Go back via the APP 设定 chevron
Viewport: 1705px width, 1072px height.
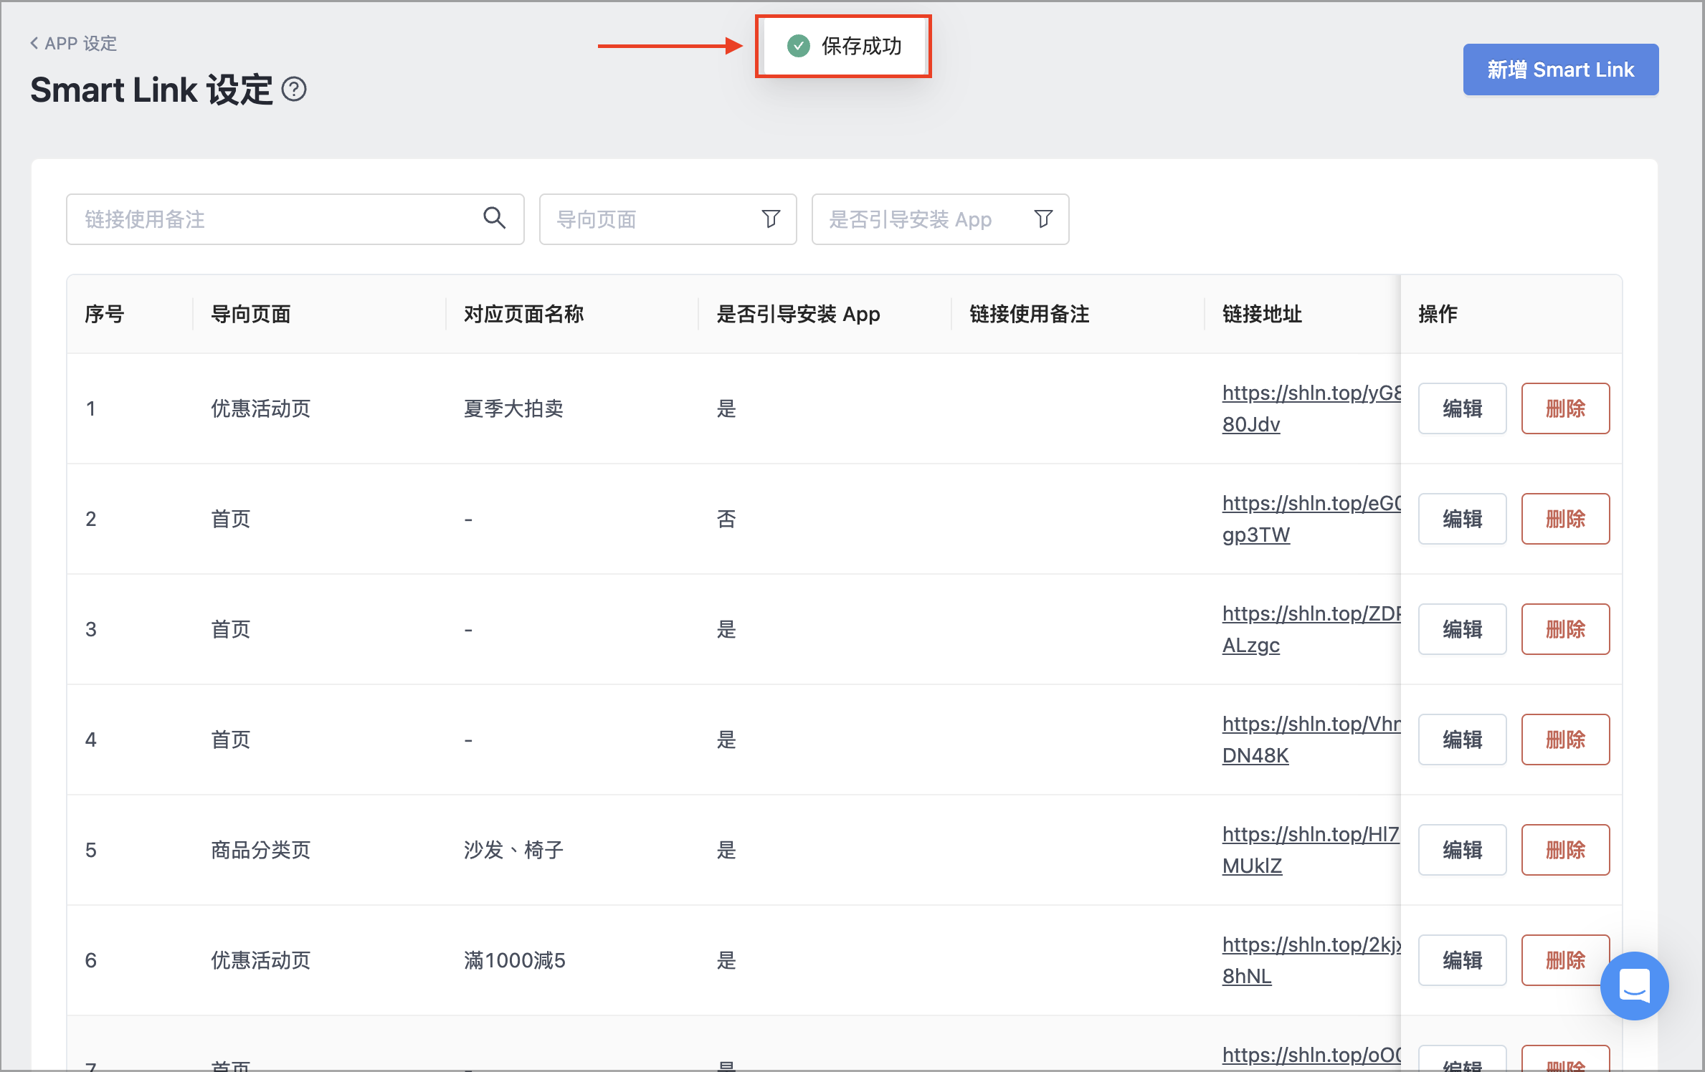pos(34,43)
